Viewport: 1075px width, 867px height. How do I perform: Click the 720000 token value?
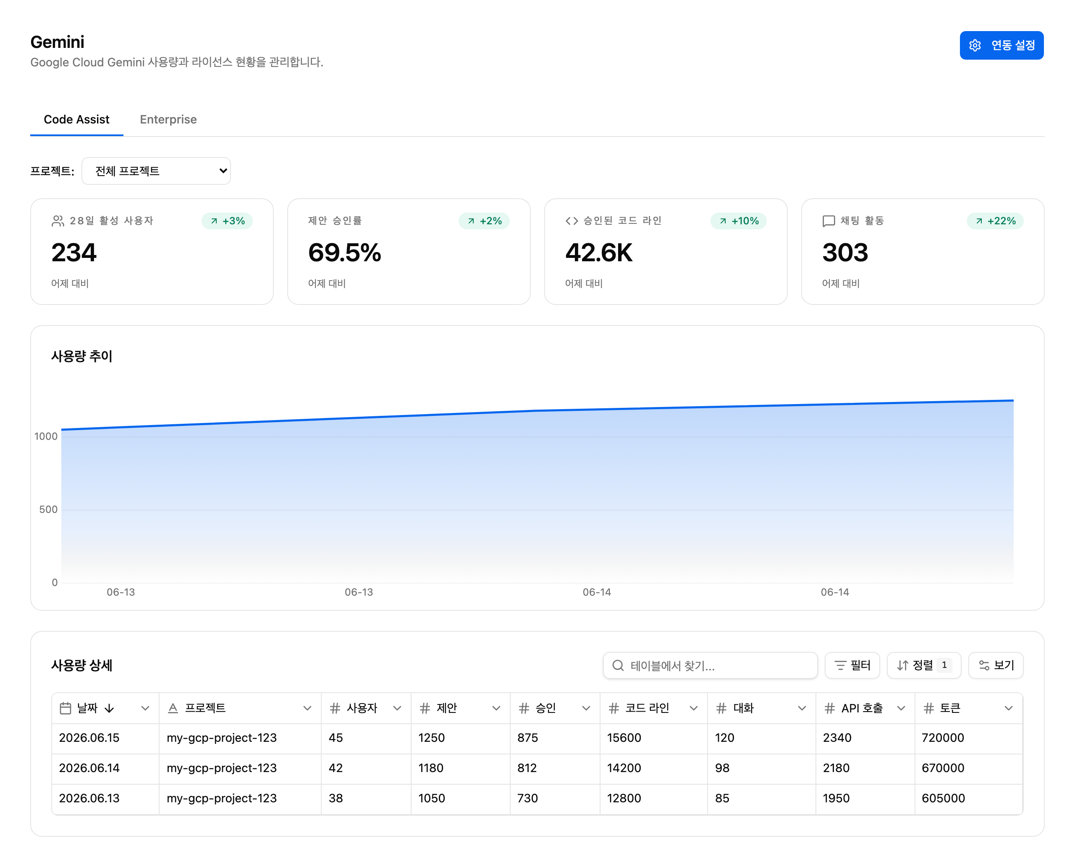943,738
